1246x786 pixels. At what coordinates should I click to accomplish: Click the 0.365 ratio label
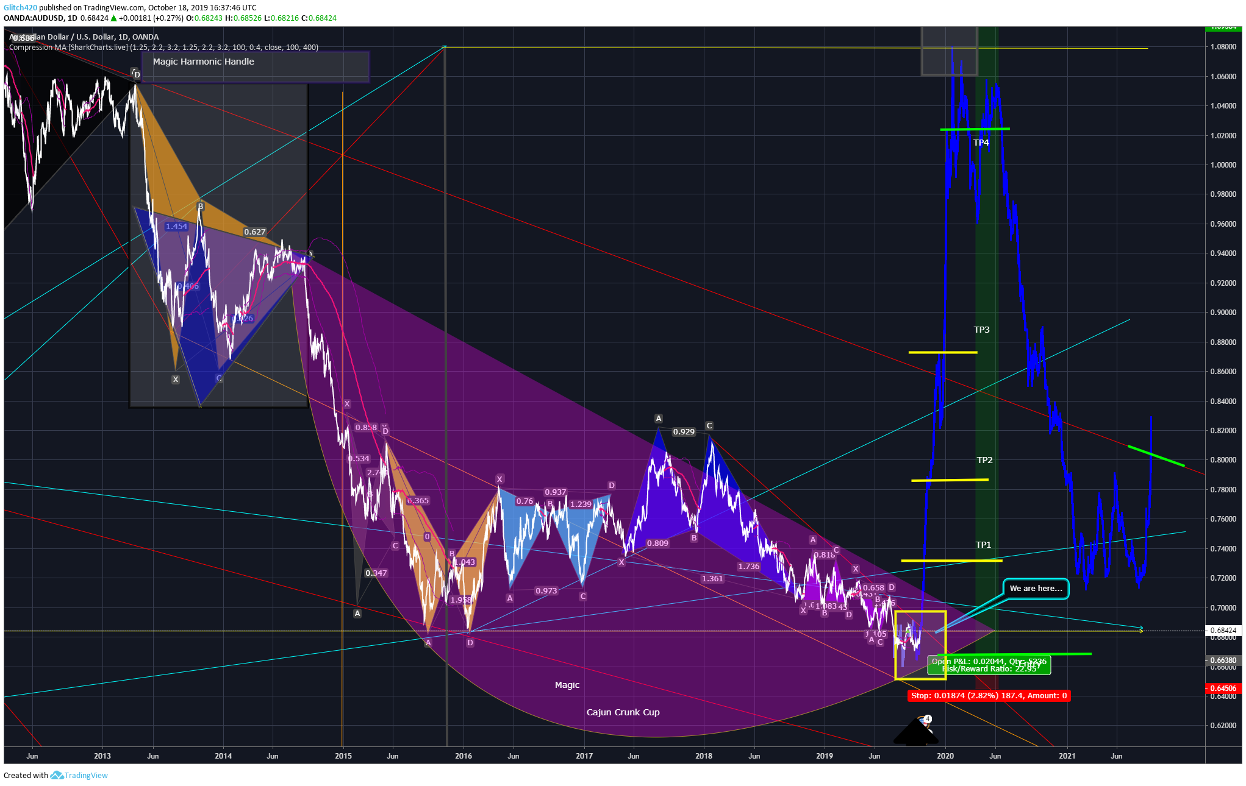pyautogui.click(x=418, y=500)
